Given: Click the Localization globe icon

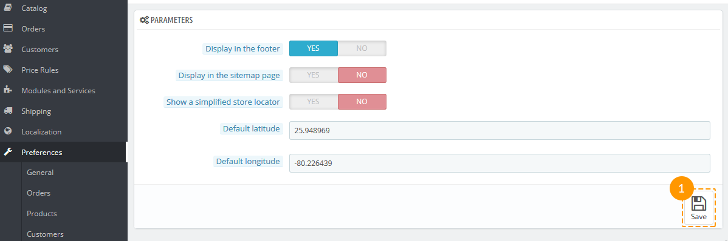Looking at the screenshot, I should (7, 131).
